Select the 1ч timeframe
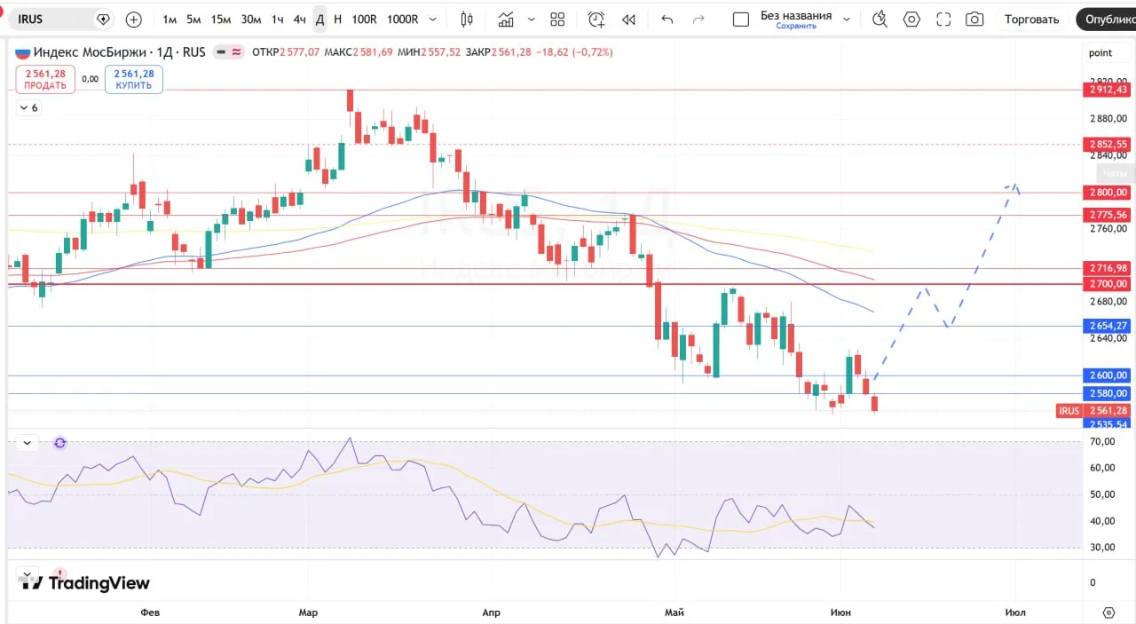The width and height of the screenshot is (1136, 624). pos(278,19)
